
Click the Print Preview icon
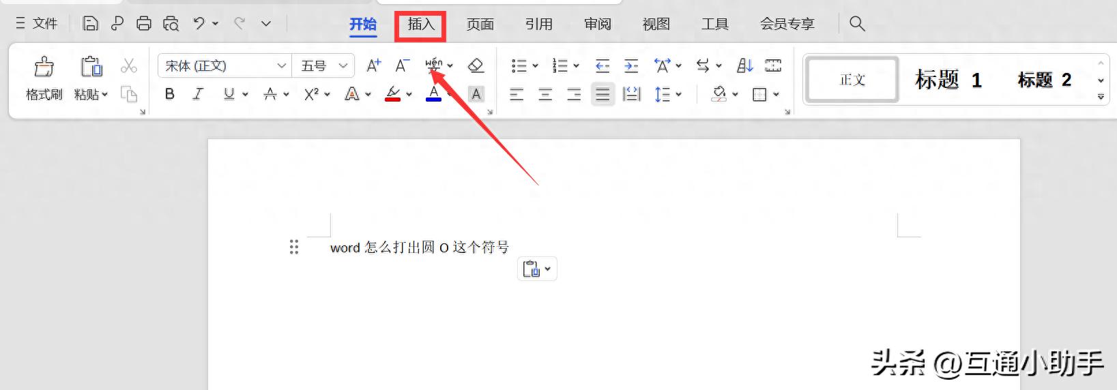(x=171, y=23)
